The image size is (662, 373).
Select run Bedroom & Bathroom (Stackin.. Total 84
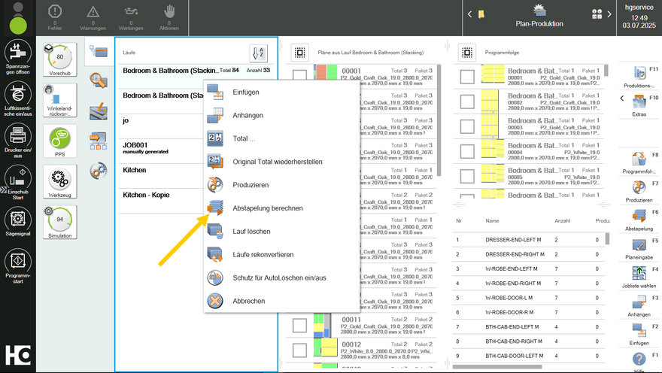pos(197,76)
